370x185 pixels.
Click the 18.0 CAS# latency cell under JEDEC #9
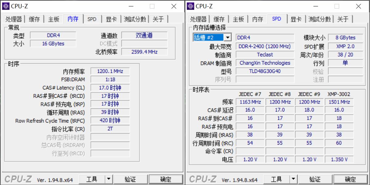click(309, 110)
